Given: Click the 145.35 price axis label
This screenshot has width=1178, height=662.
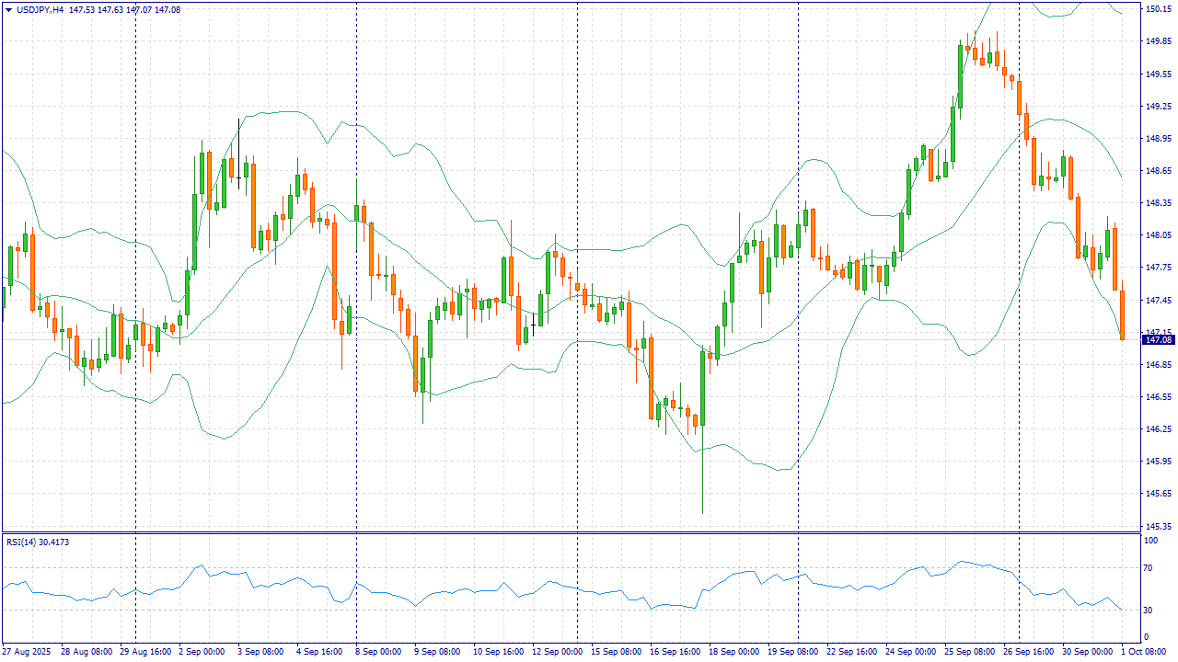Looking at the screenshot, I should (x=1158, y=527).
